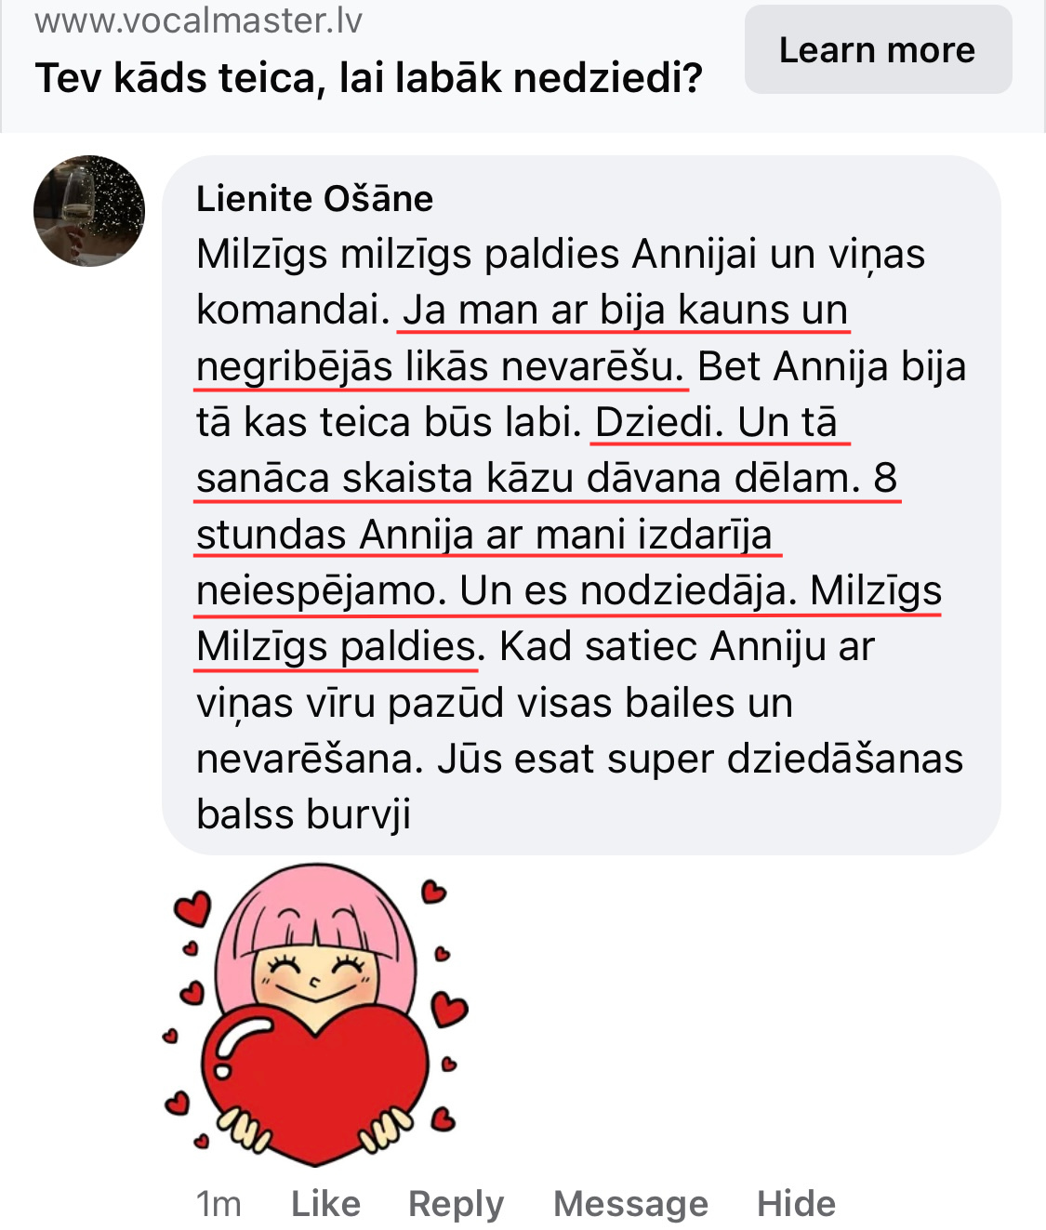Hide this comment
Screen dimensions: 1046x1230
(796, 1203)
